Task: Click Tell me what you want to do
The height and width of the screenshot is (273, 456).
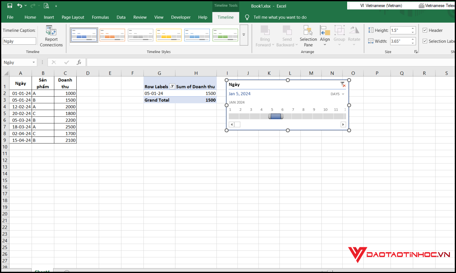Action: (x=280, y=17)
